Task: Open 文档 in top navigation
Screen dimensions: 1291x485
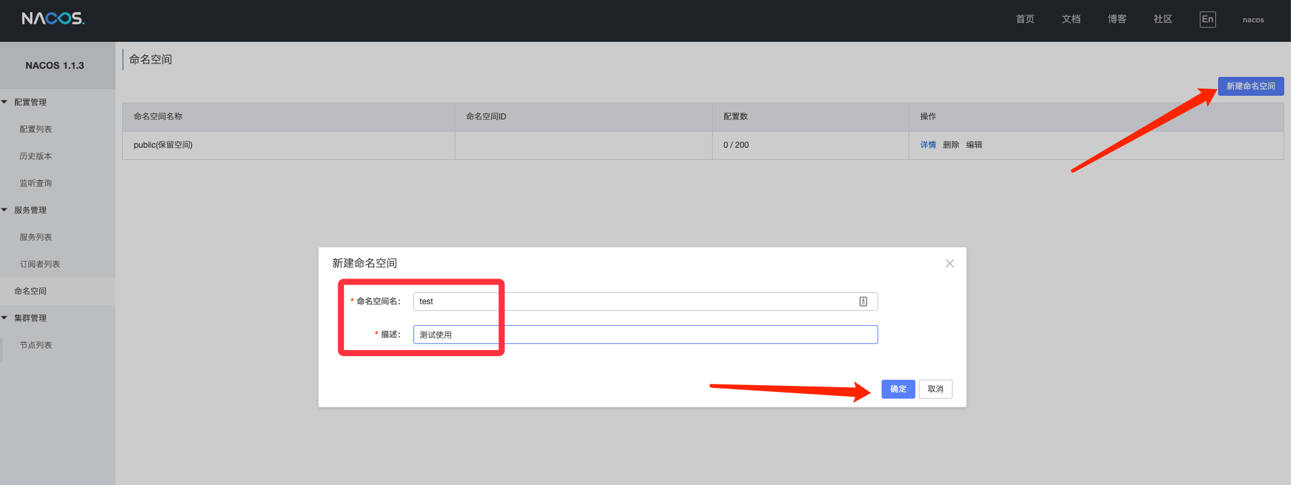Action: [1071, 20]
